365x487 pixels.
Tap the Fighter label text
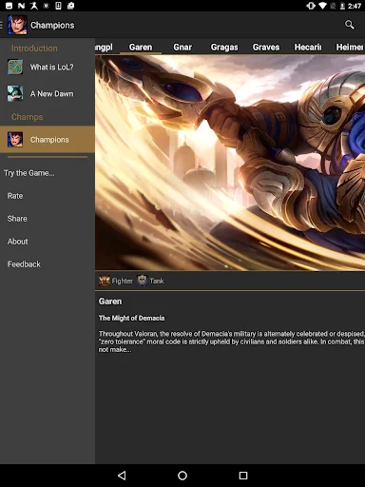click(x=123, y=281)
